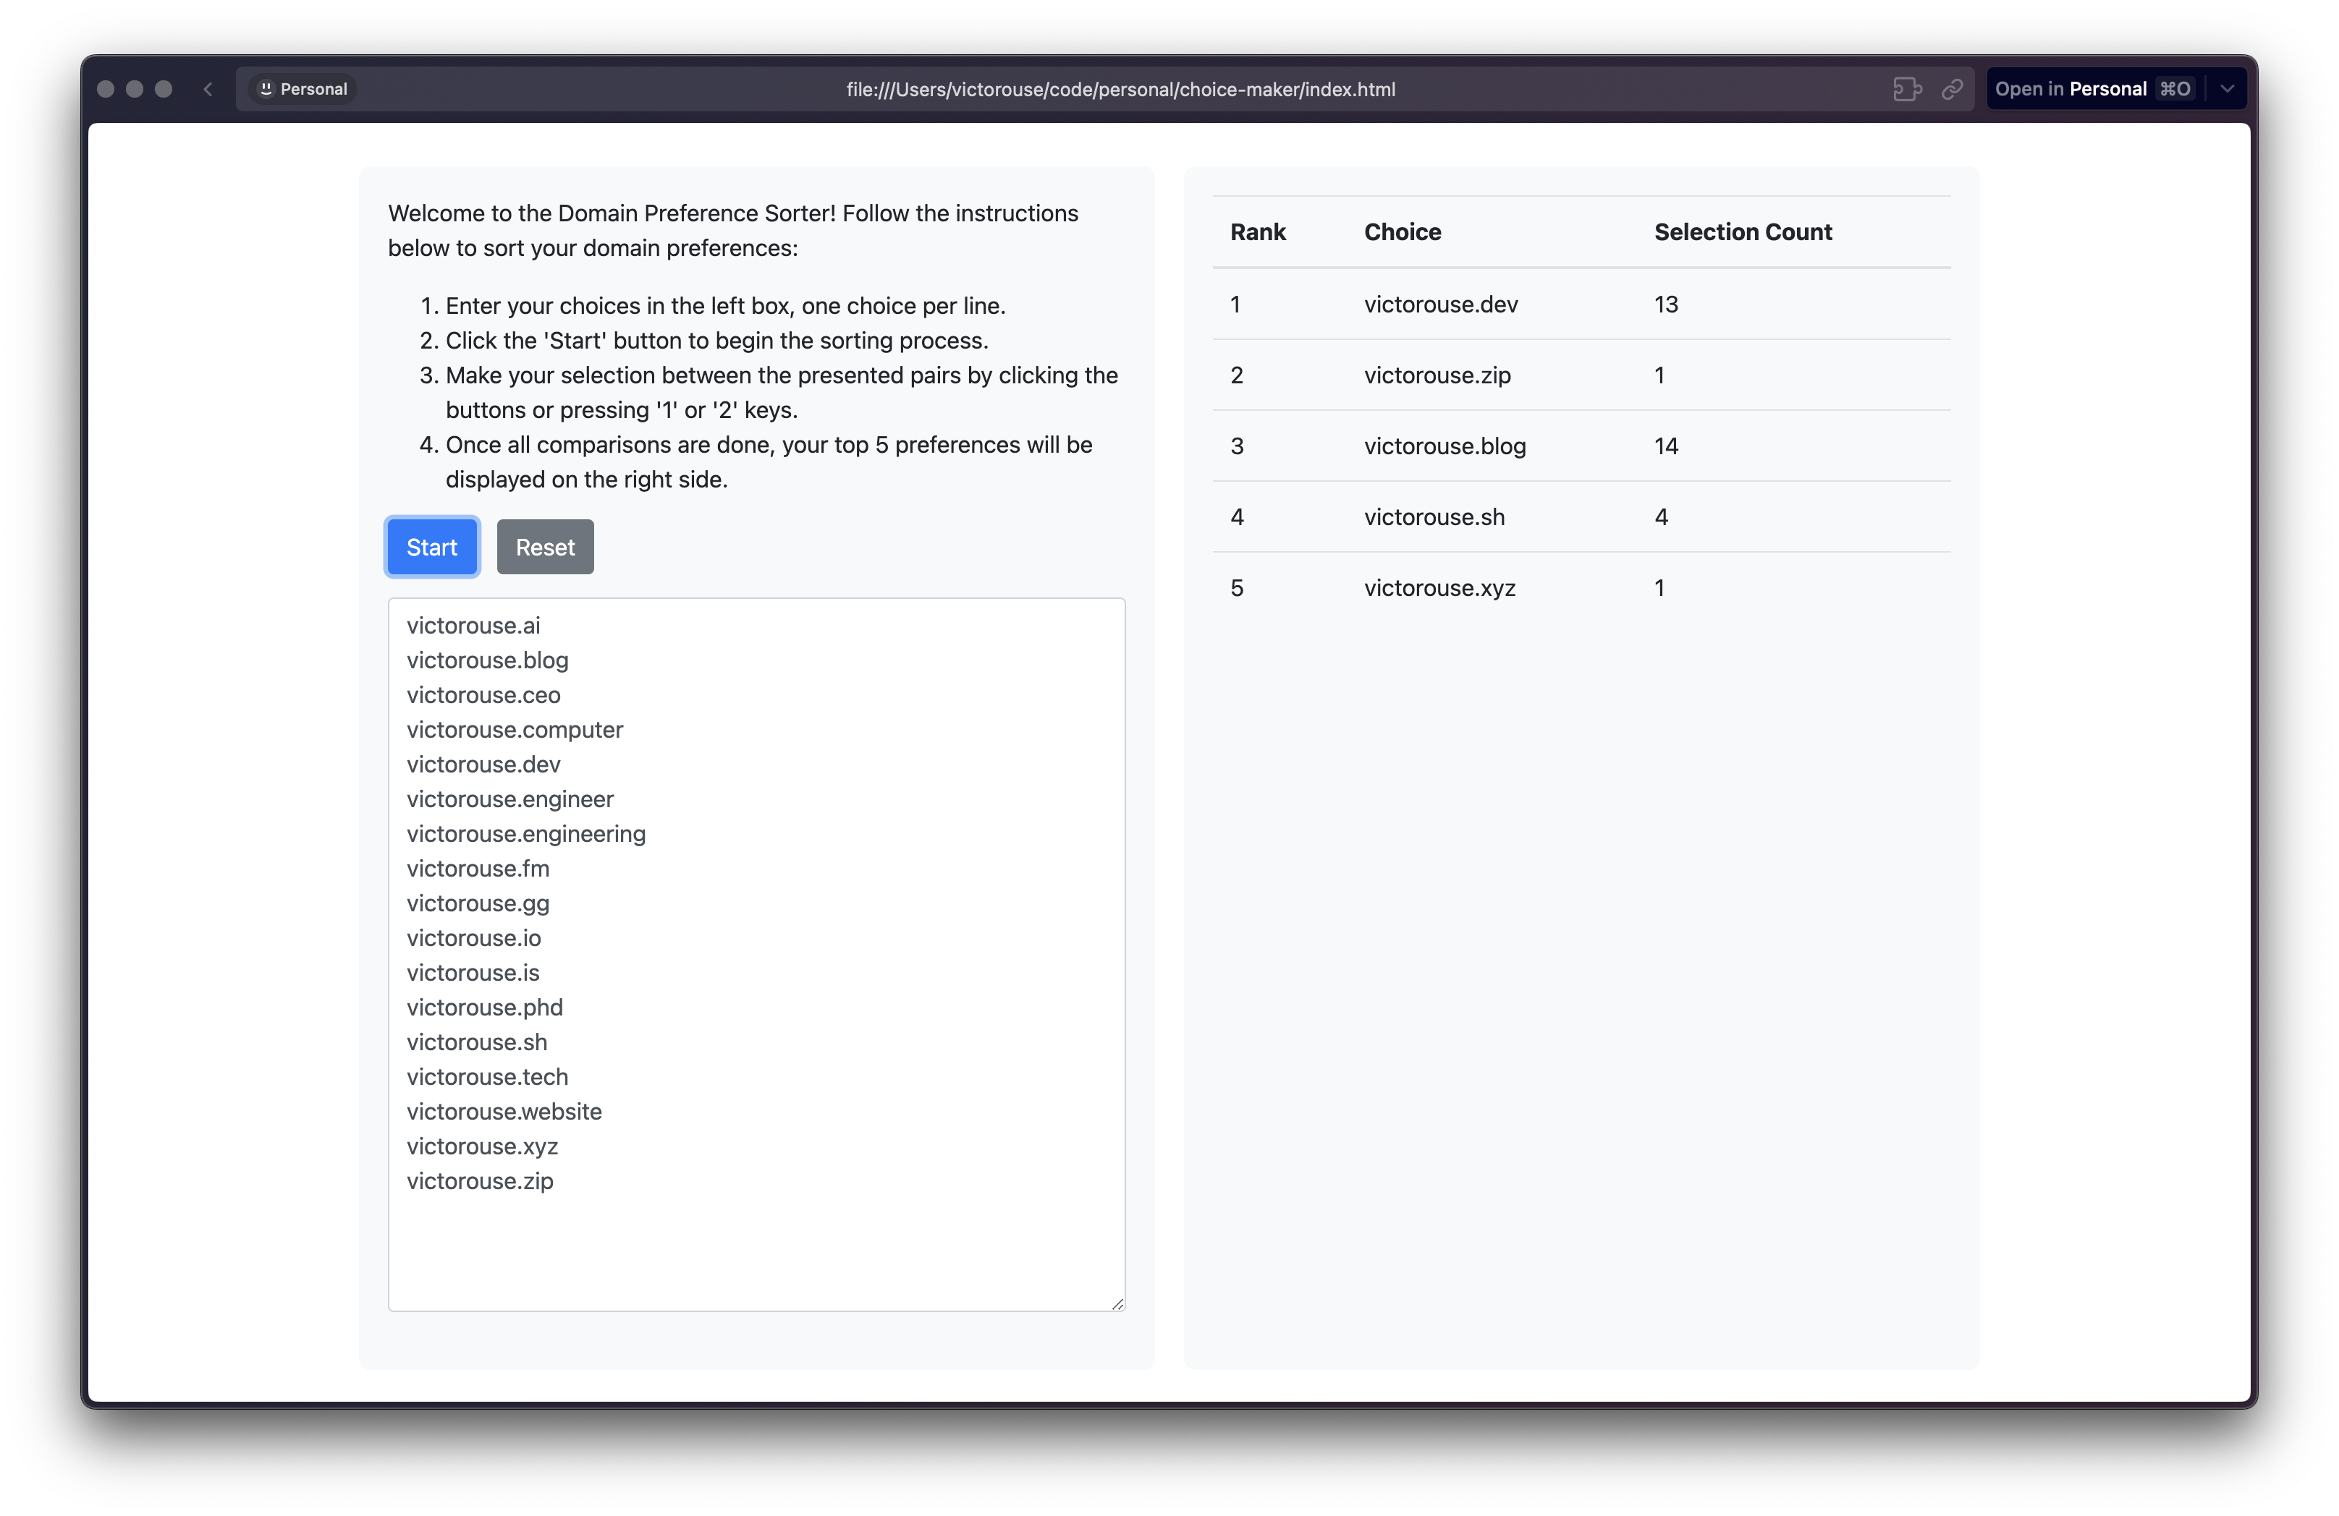This screenshot has height=1516, width=2339.
Task: Click the victorouse.engineering line in textarea
Action: 526,834
